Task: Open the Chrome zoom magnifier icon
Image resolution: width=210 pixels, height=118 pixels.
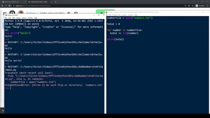Action: coord(185,6)
